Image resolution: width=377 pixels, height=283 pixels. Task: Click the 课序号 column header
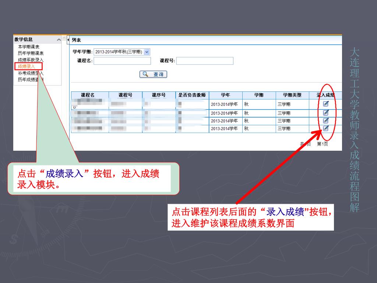(159, 95)
